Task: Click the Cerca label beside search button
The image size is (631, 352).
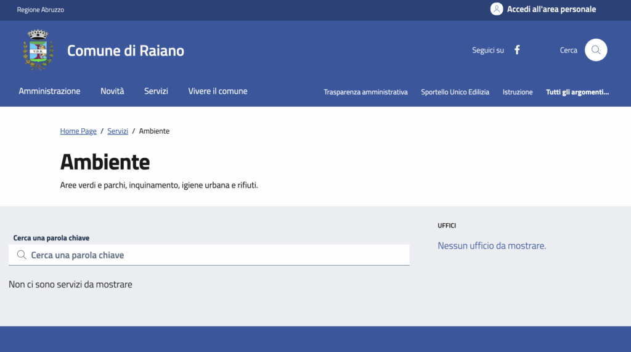Action: (569, 50)
